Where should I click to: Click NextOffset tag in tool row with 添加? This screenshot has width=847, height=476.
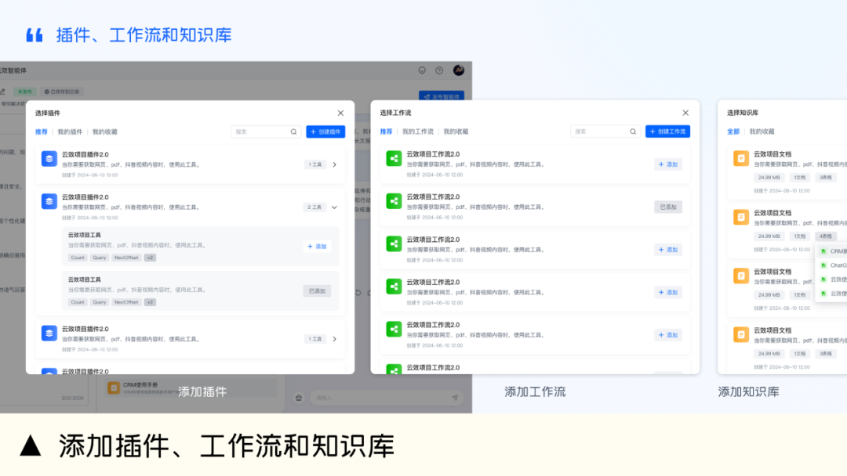coord(126,258)
